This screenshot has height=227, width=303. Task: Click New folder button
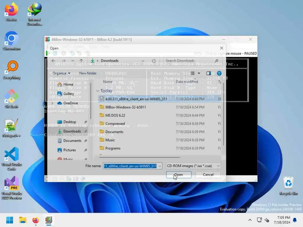pyautogui.click(x=88, y=73)
